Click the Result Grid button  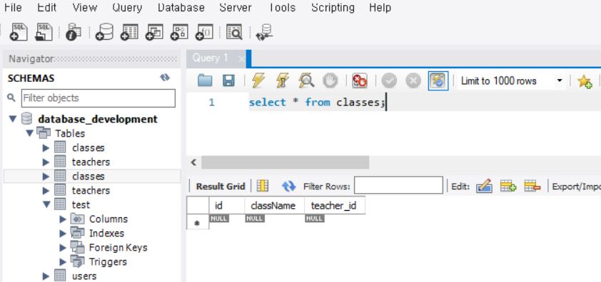click(221, 187)
